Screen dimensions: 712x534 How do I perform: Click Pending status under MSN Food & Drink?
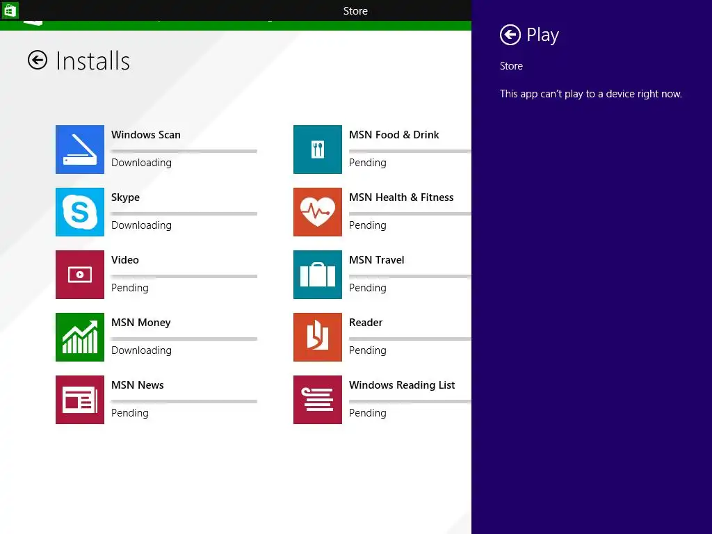point(367,163)
